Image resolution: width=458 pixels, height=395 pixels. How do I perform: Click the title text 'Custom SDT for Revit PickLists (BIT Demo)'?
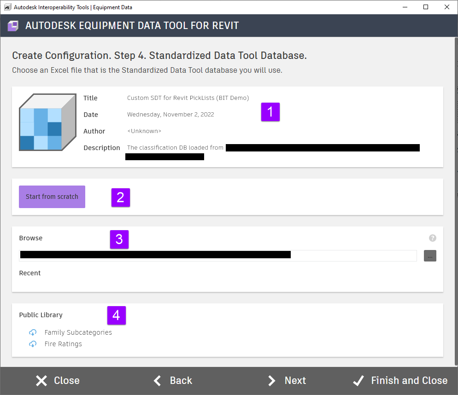pos(188,98)
